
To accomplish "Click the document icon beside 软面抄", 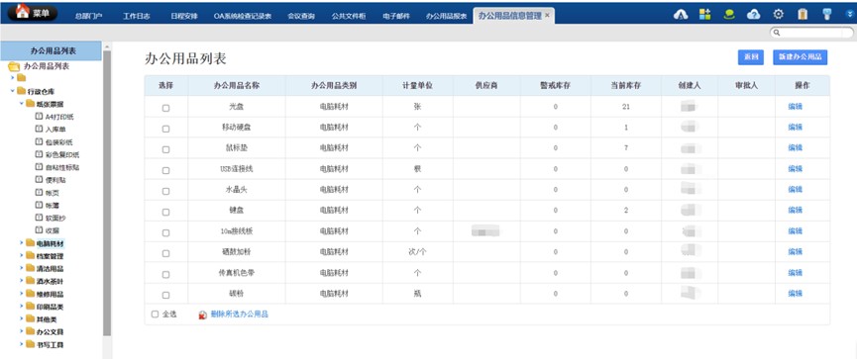I will pos(39,218).
